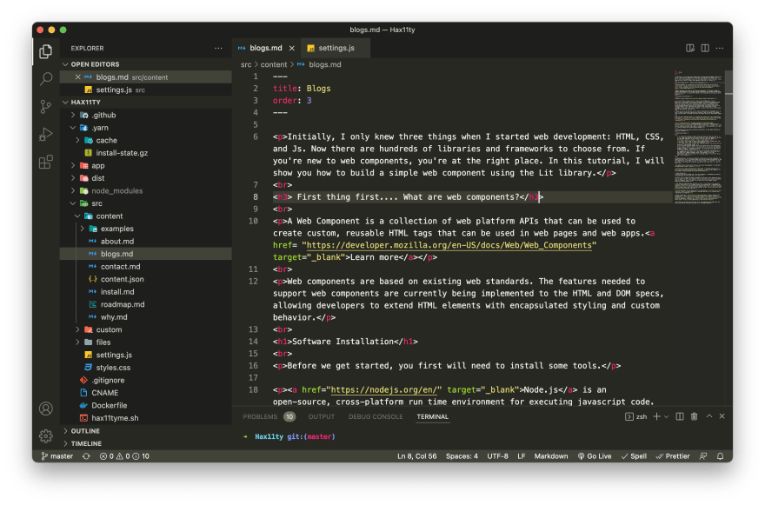The width and height of the screenshot is (765, 505).
Task: Close the terminal panel
Action: (722, 416)
